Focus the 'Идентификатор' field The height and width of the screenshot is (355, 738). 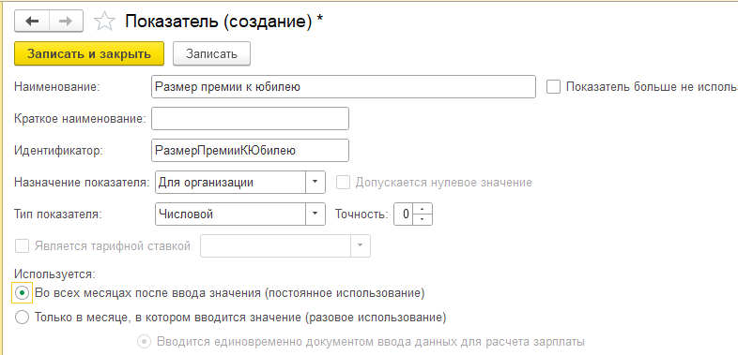pos(250,150)
